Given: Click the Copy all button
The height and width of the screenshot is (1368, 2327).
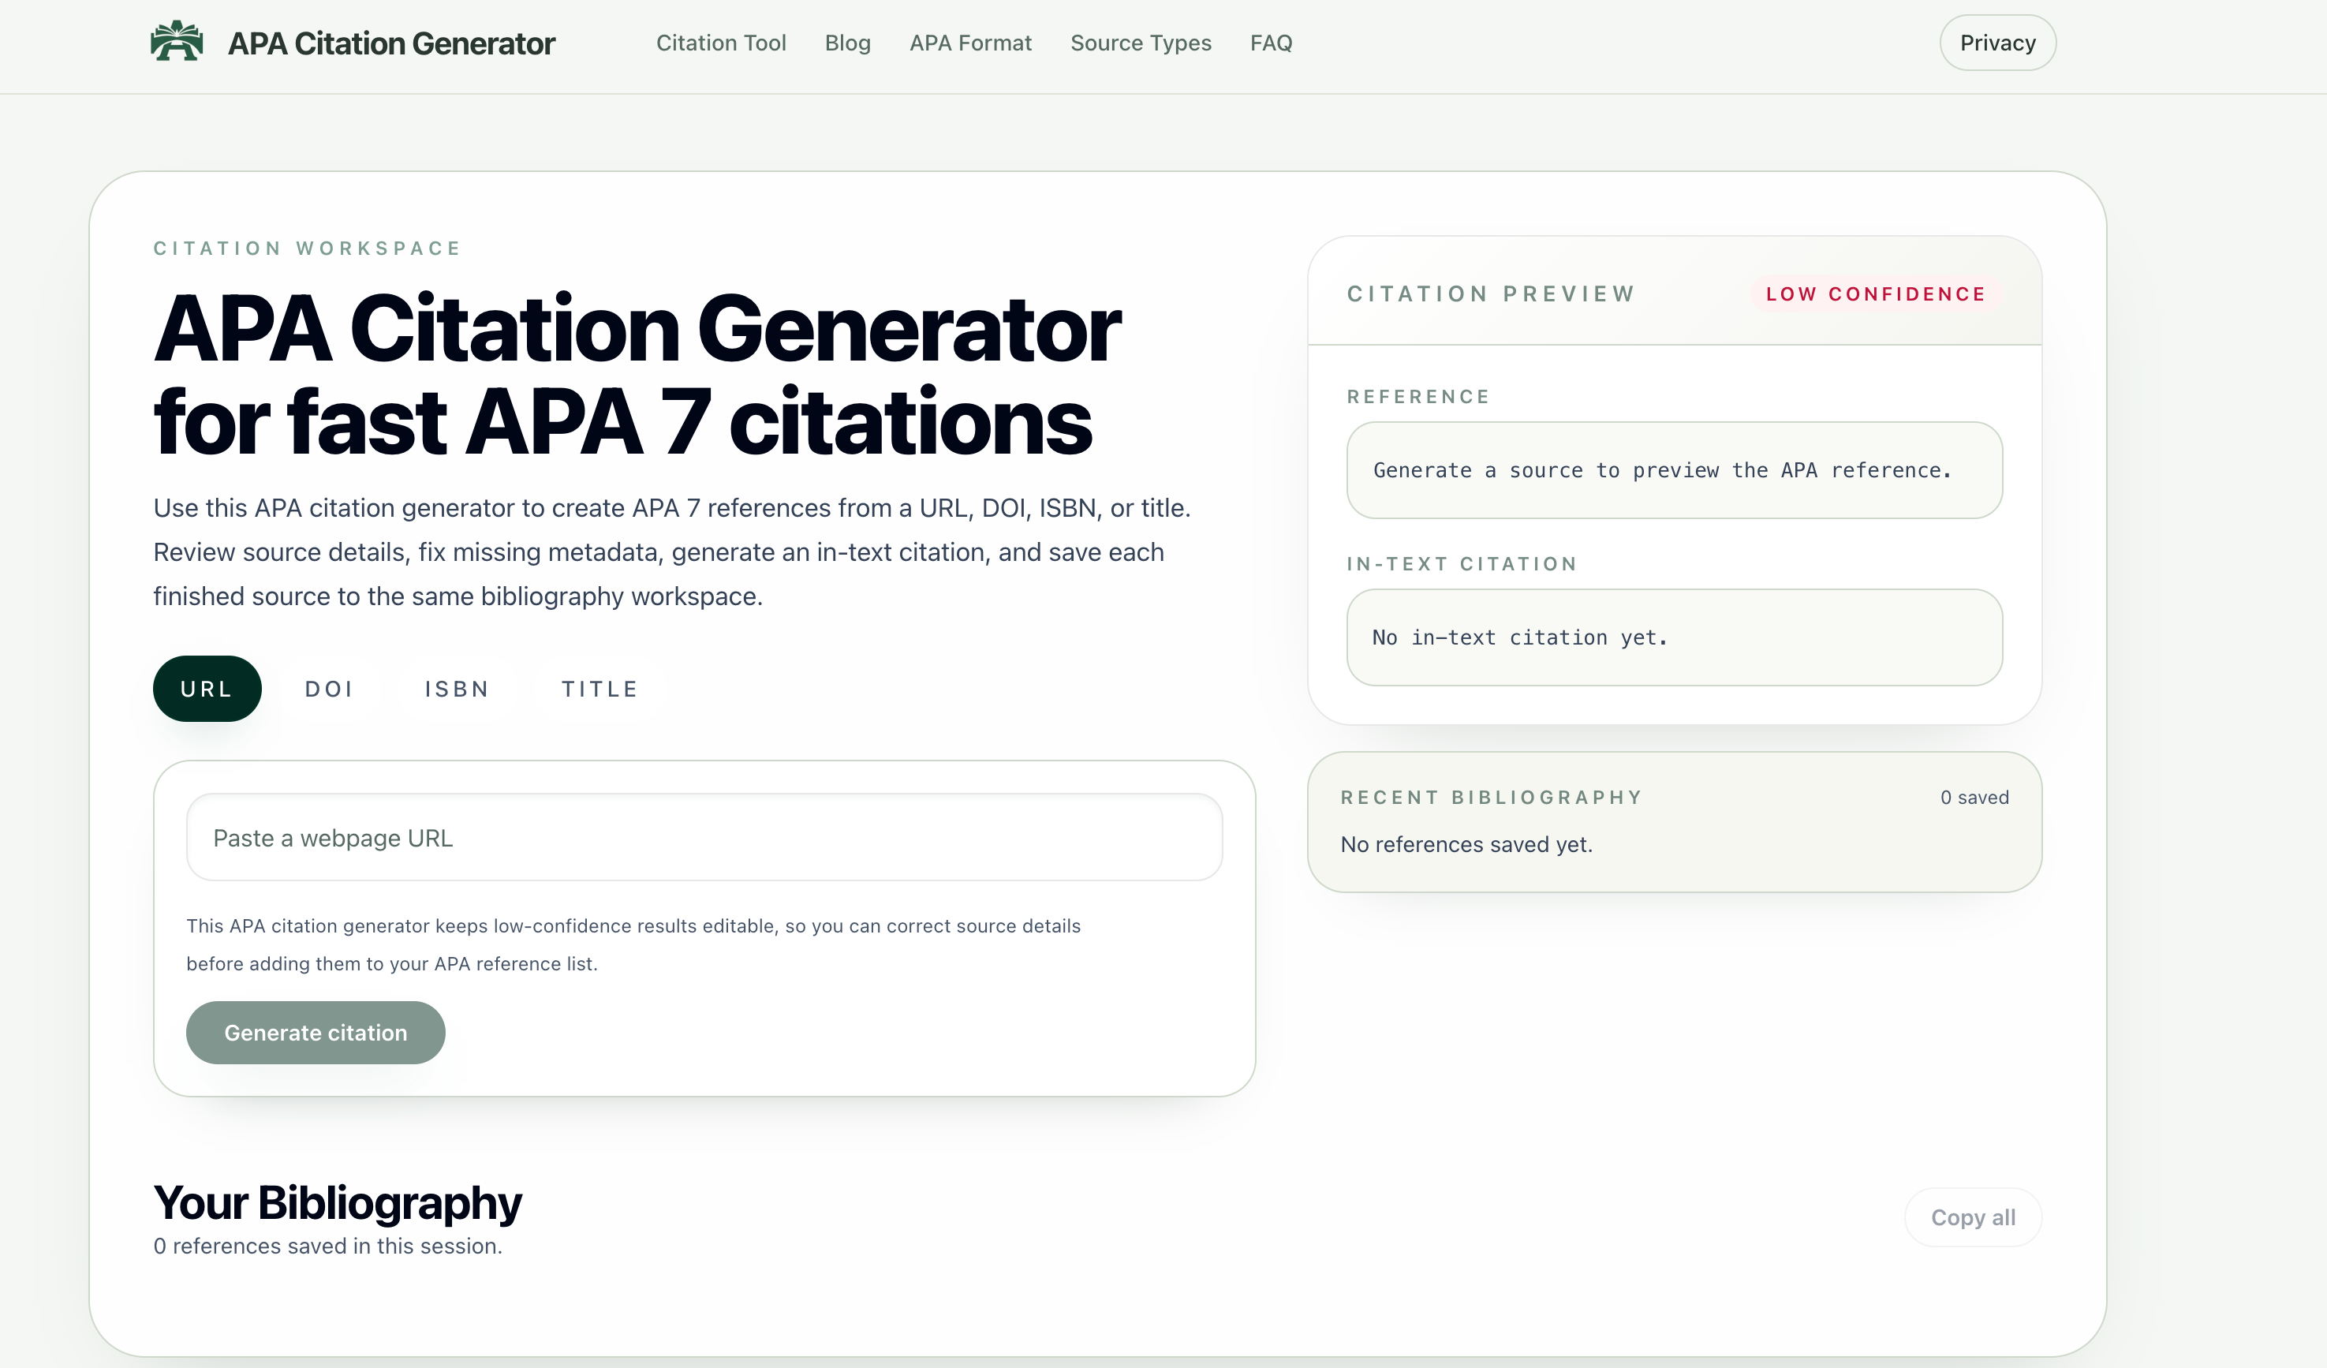Looking at the screenshot, I should (1974, 1217).
